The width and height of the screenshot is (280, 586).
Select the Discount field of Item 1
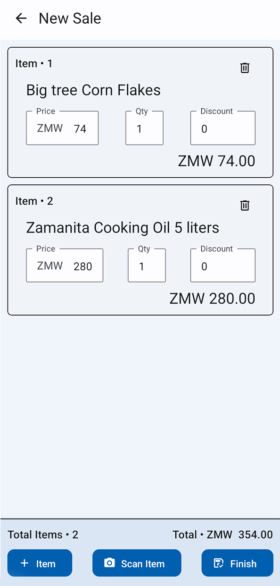[222, 128]
